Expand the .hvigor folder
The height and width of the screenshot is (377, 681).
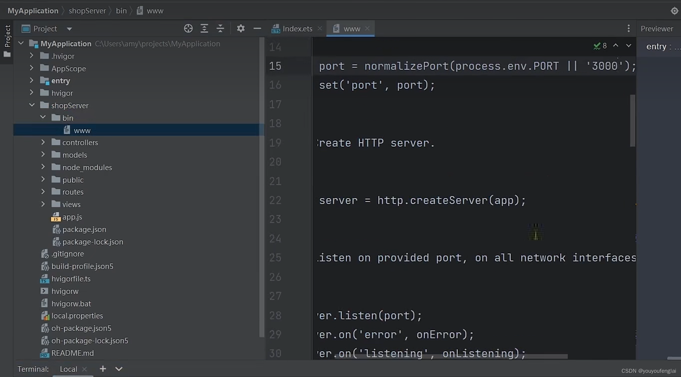pos(31,56)
